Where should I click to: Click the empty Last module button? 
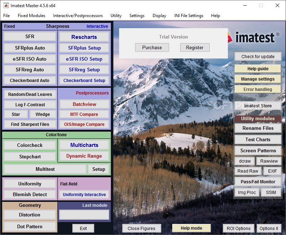84,215
